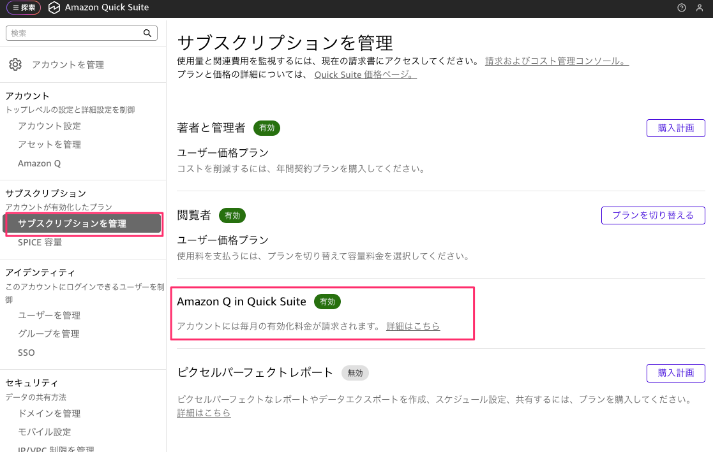Click the 著者と管理者 section heading
Screen dimensions: 713x452
(211, 128)
